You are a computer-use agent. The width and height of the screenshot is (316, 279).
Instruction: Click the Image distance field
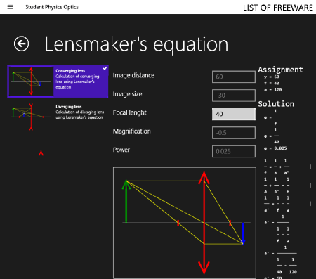(x=234, y=77)
